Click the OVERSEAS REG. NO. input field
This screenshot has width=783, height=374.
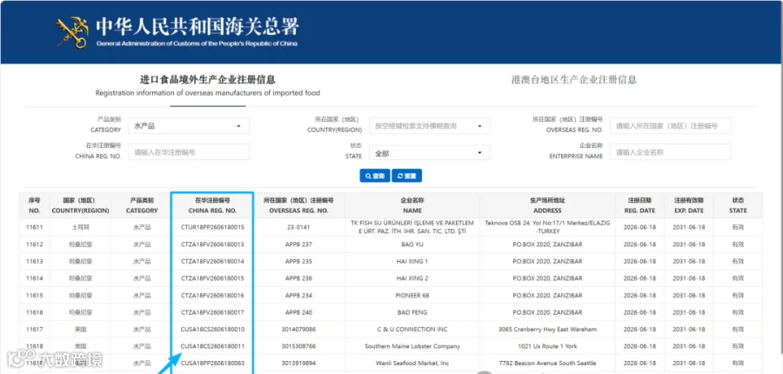[670, 126]
